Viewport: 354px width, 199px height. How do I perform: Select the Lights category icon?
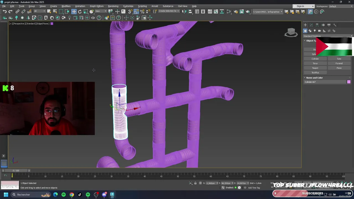click(315, 31)
